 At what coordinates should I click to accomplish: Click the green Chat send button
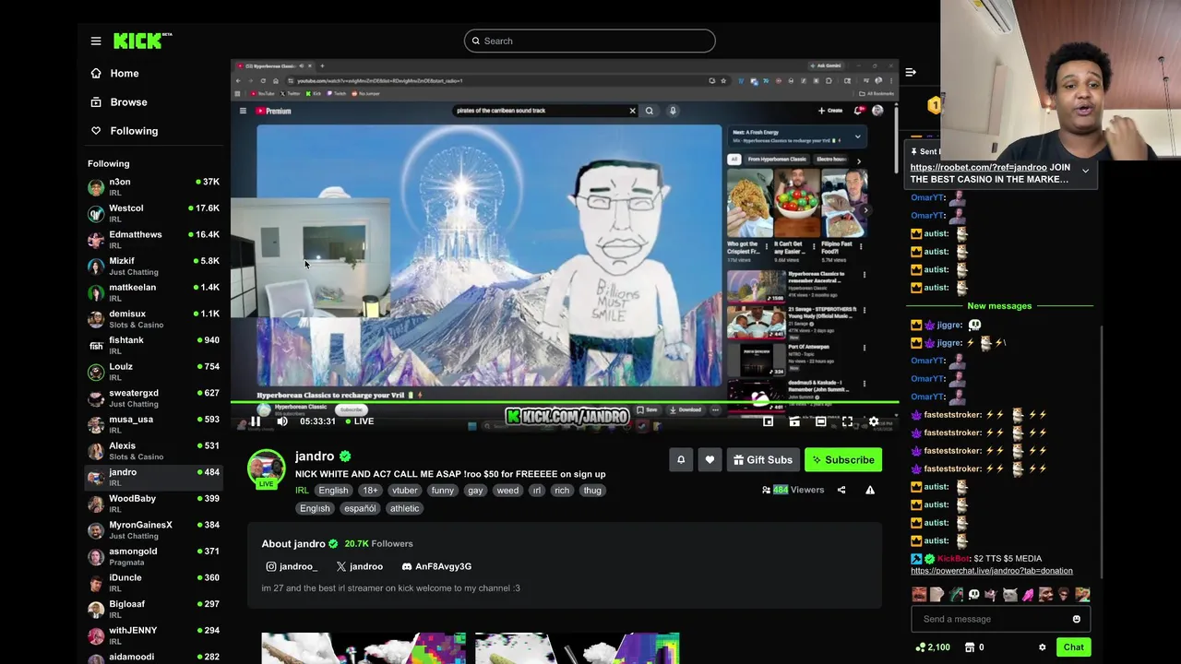pyautogui.click(x=1073, y=647)
